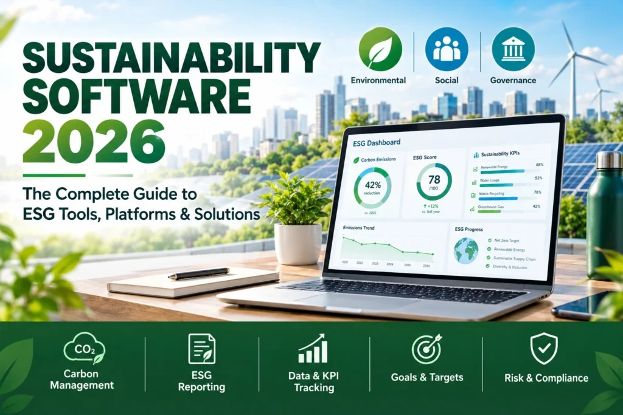Click the 'vs. 2023' caption
This screenshot has height=415, width=623.
pyautogui.click(x=370, y=213)
